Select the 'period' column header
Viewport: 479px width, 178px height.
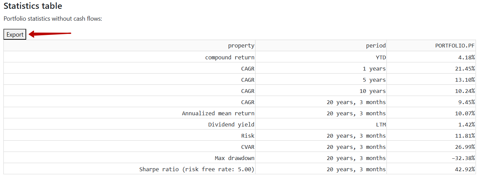(321, 45)
